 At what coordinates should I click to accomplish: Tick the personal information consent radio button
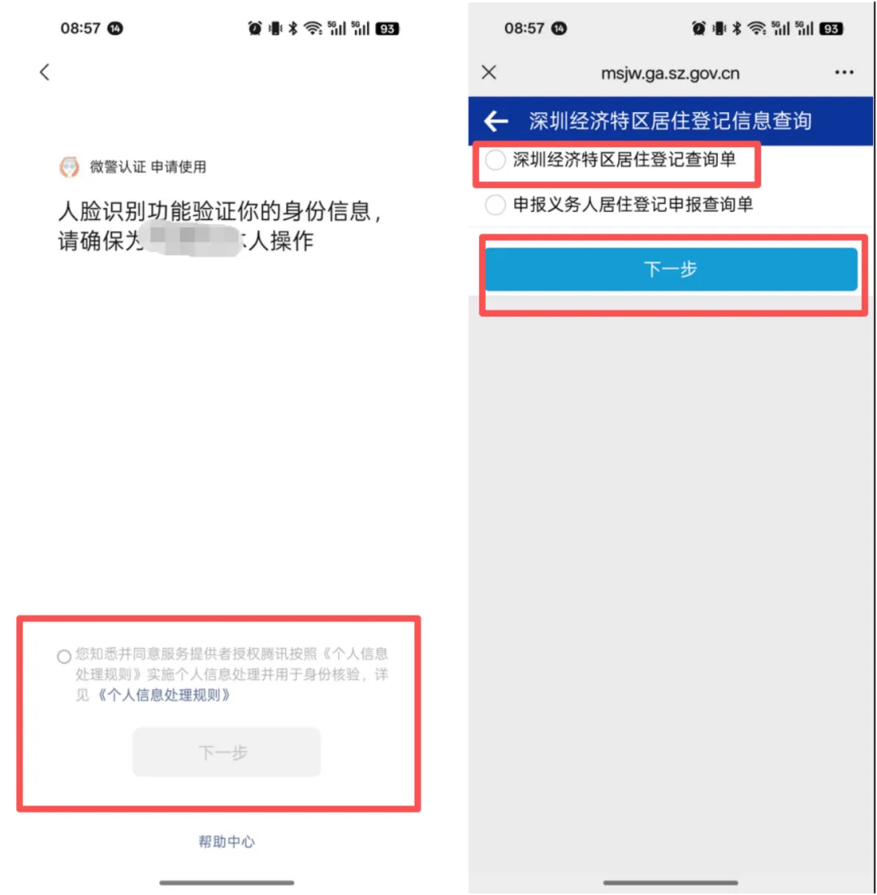pos(64,656)
